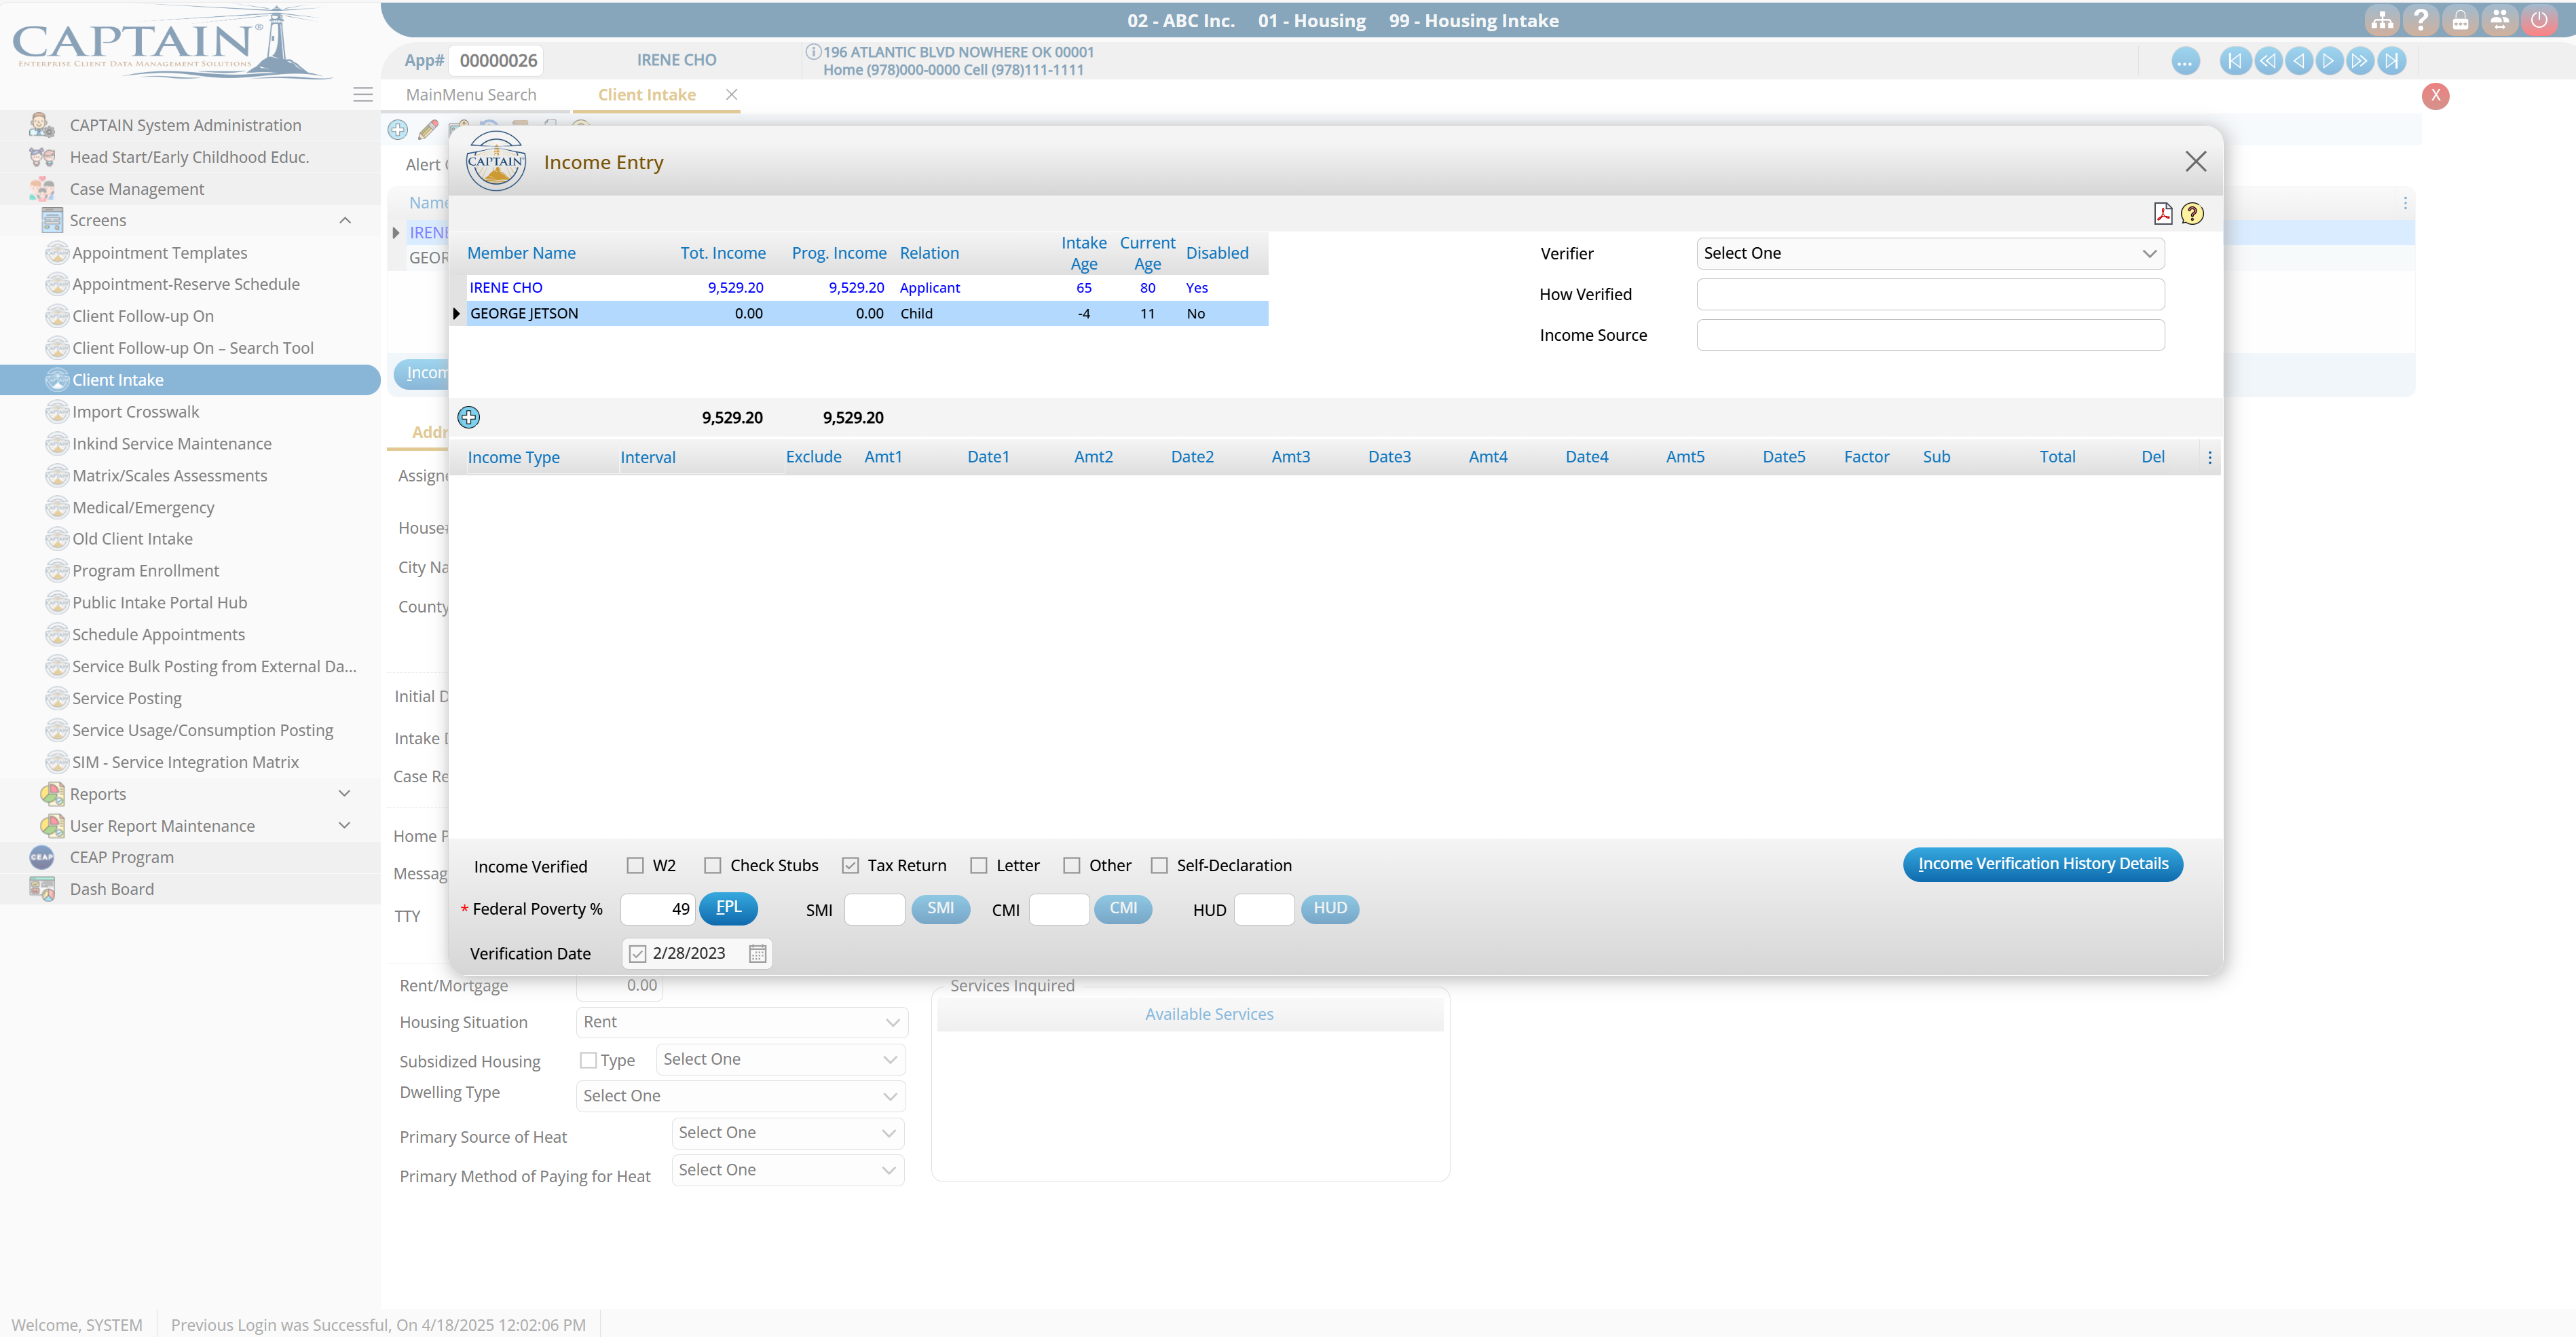
Task: Open the CEAP Program menu item
Action: (121, 857)
